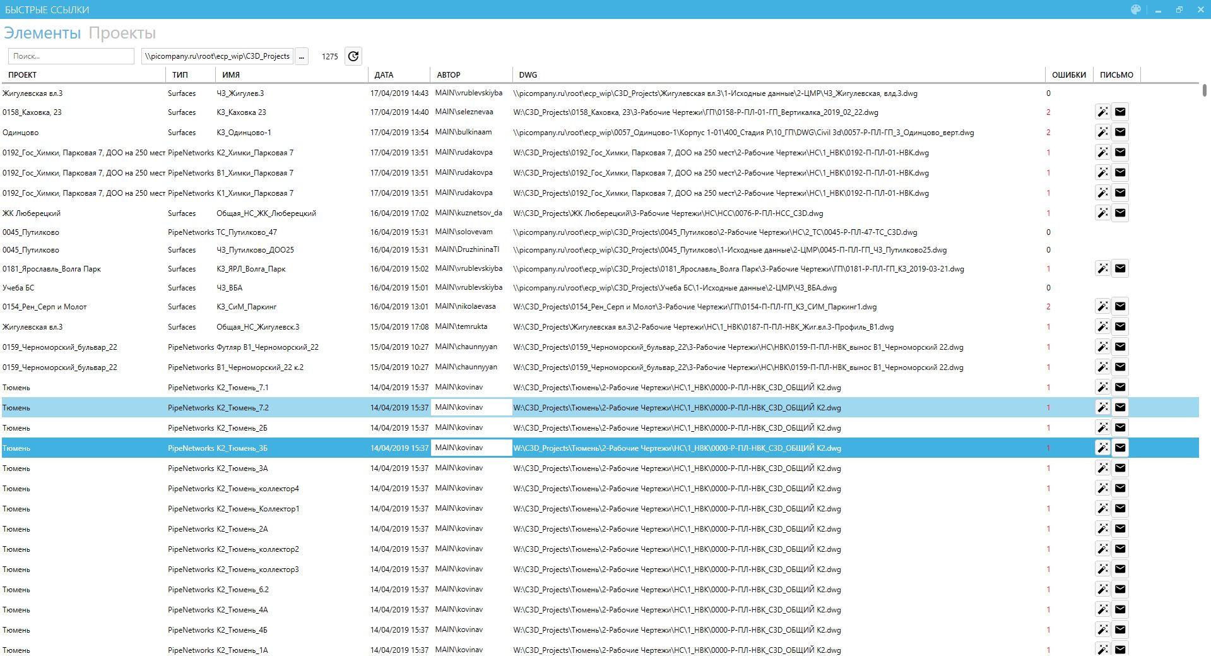The width and height of the screenshot is (1211, 656).
Task: Send mail for К3_Одинцово-1 row
Action: coord(1120,132)
